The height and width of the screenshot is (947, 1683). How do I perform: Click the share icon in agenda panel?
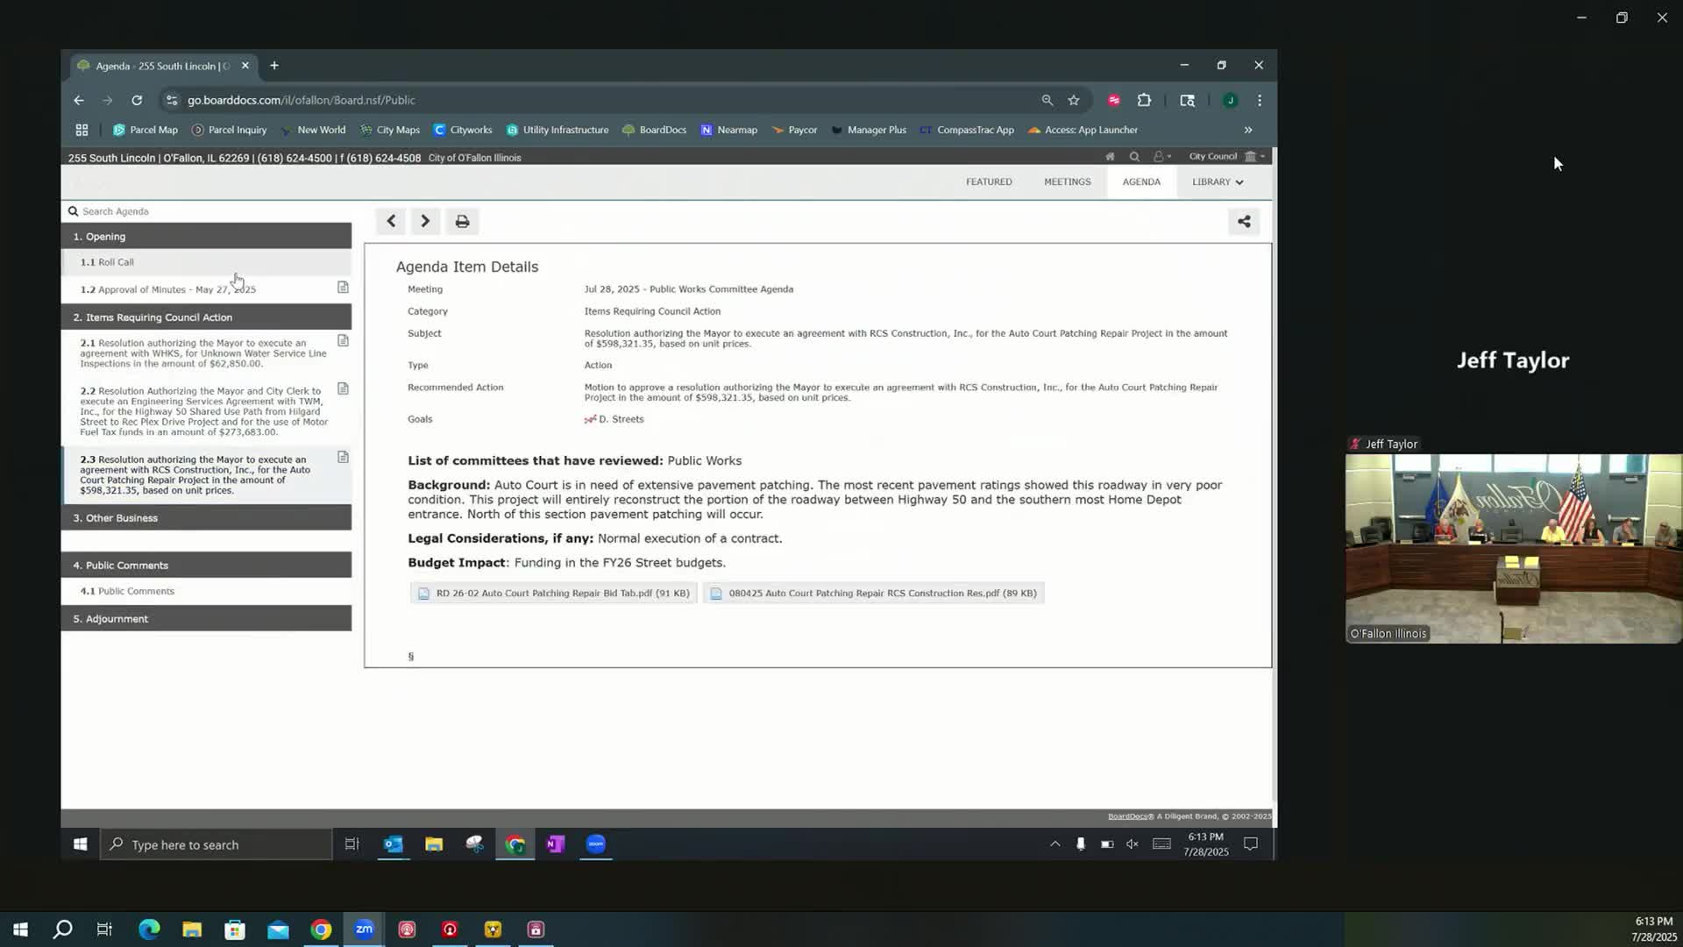1244,222
